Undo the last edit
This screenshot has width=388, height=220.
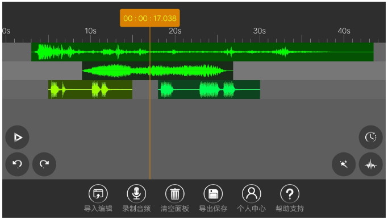tap(17, 164)
